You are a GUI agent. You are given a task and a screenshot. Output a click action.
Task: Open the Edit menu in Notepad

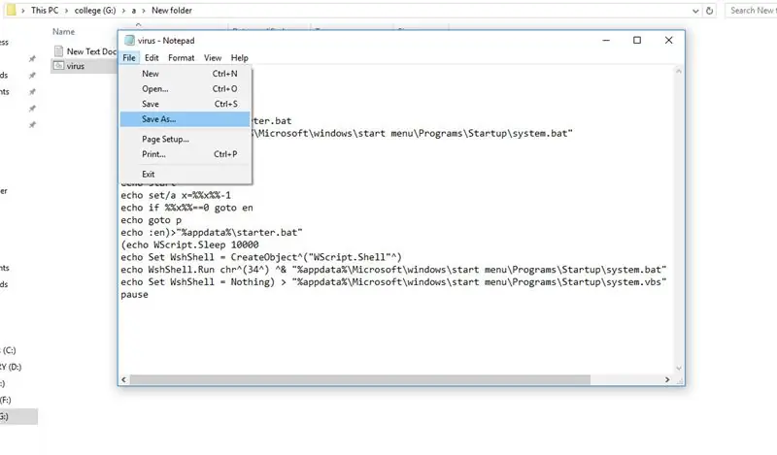[x=152, y=58]
